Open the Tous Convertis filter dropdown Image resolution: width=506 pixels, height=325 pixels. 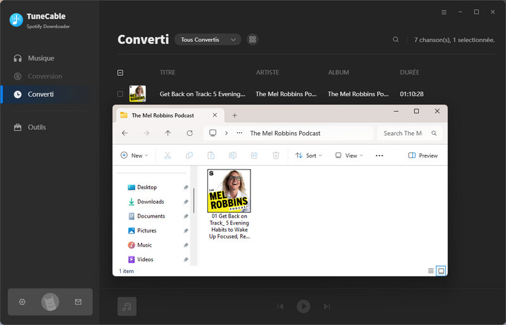(x=207, y=39)
